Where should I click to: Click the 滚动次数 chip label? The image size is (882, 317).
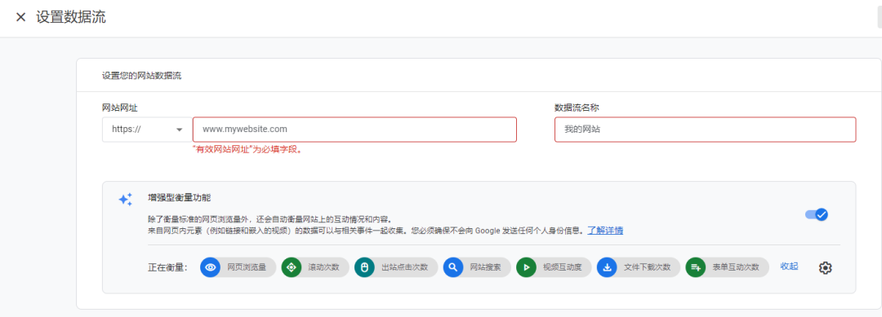click(323, 267)
